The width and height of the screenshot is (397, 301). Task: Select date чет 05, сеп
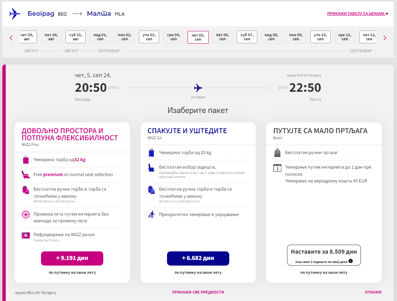(x=198, y=37)
